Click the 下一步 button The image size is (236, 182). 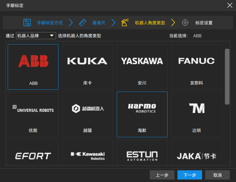(x=190, y=175)
